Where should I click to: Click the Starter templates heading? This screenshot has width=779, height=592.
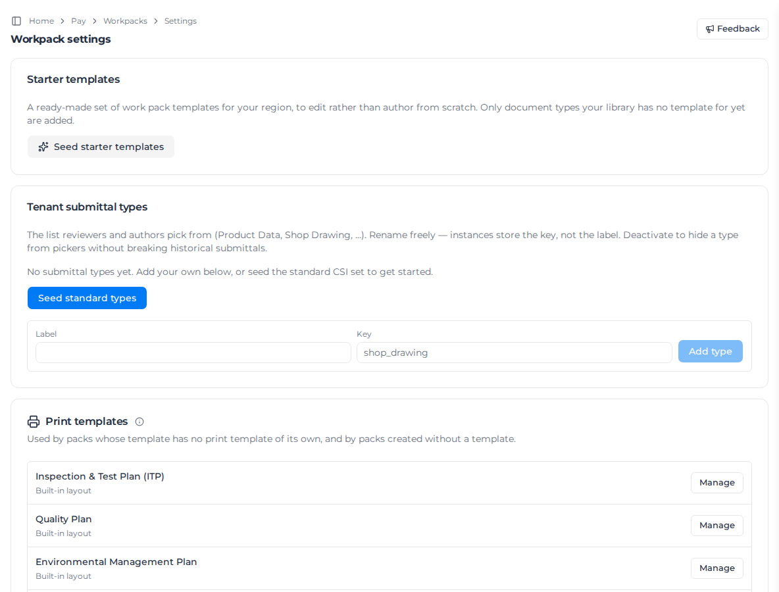(x=74, y=80)
